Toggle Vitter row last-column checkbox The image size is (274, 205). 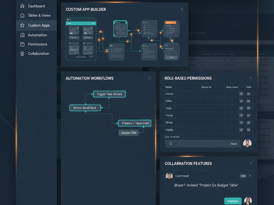249,108
